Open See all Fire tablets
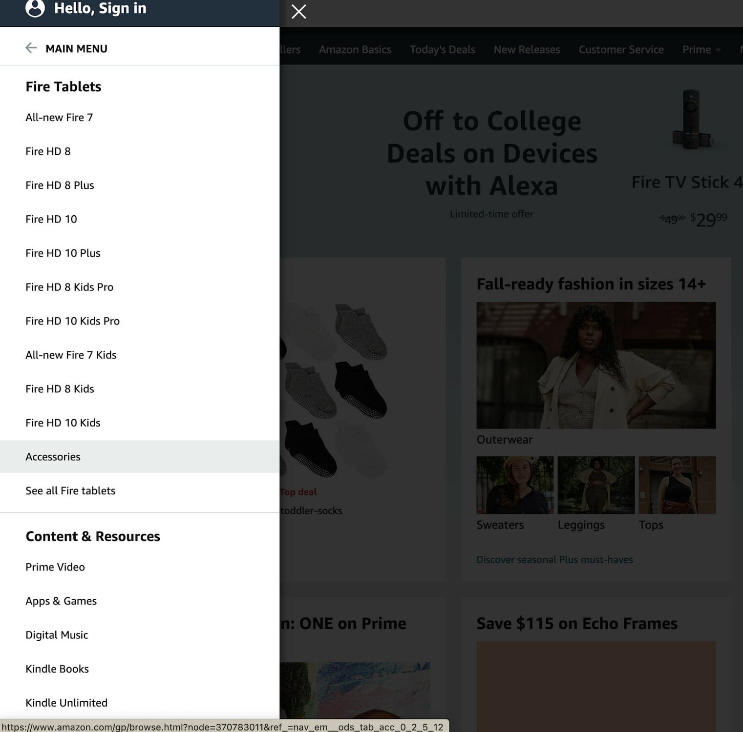Screen dimensions: 743x732 (140, 490)
